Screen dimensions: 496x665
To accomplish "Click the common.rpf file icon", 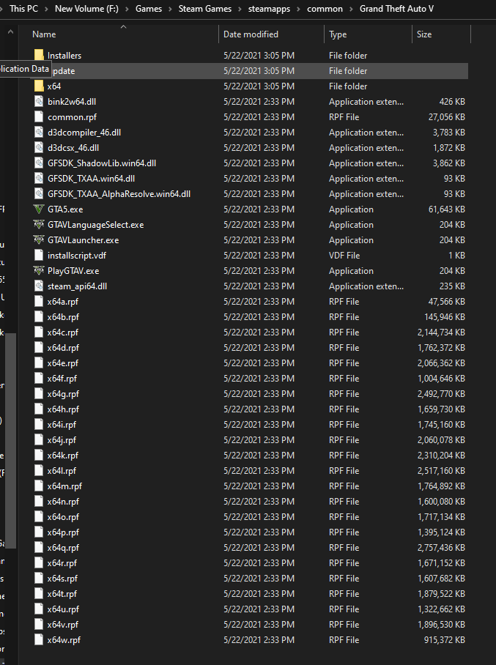I will pyautogui.click(x=39, y=116).
